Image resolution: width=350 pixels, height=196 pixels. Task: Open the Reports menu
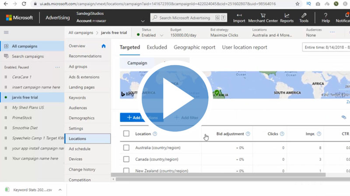coord(287,18)
